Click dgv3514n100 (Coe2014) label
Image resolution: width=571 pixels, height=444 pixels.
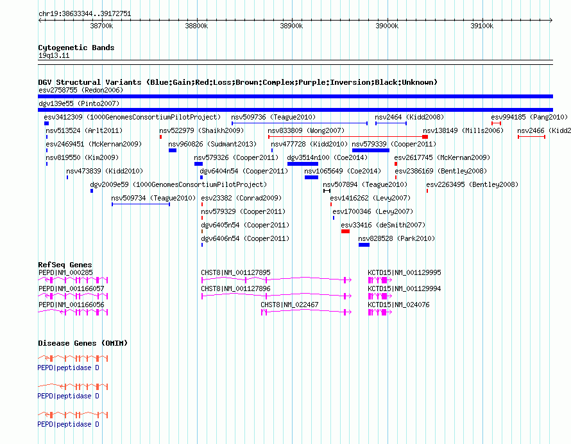point(327,157)
